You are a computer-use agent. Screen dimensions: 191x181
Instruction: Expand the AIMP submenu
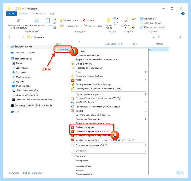(x=145, y=80)
